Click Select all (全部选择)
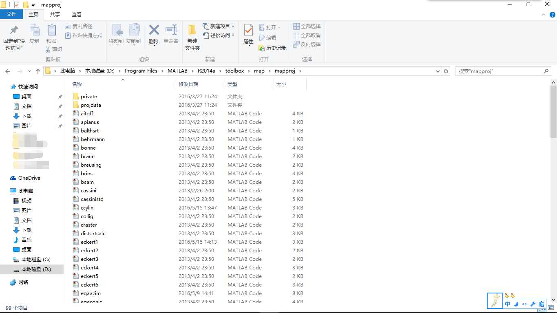This screenshot has width=557, height=313. tap(307, 26)
